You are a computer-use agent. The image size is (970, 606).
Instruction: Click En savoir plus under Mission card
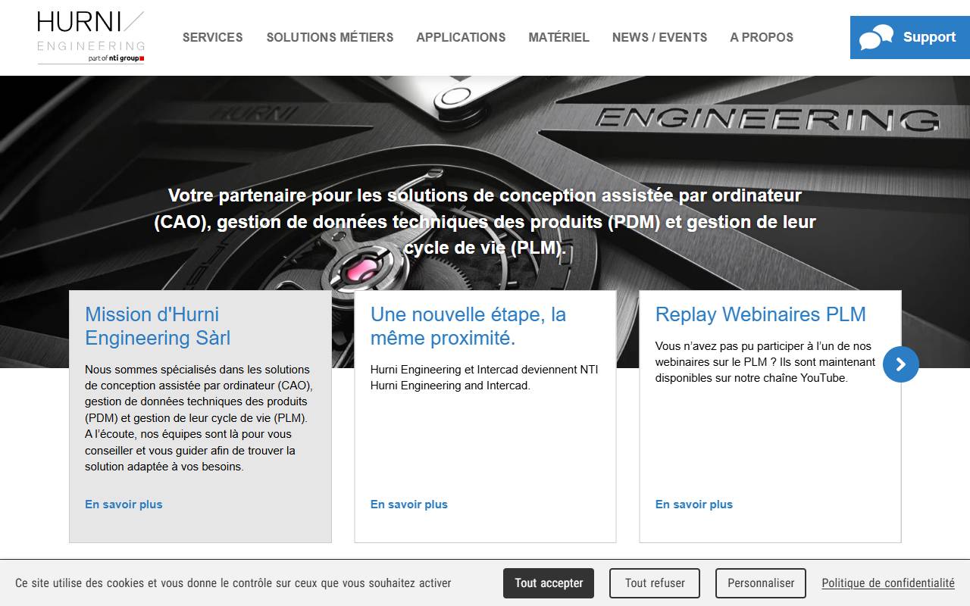pos(124,504)
